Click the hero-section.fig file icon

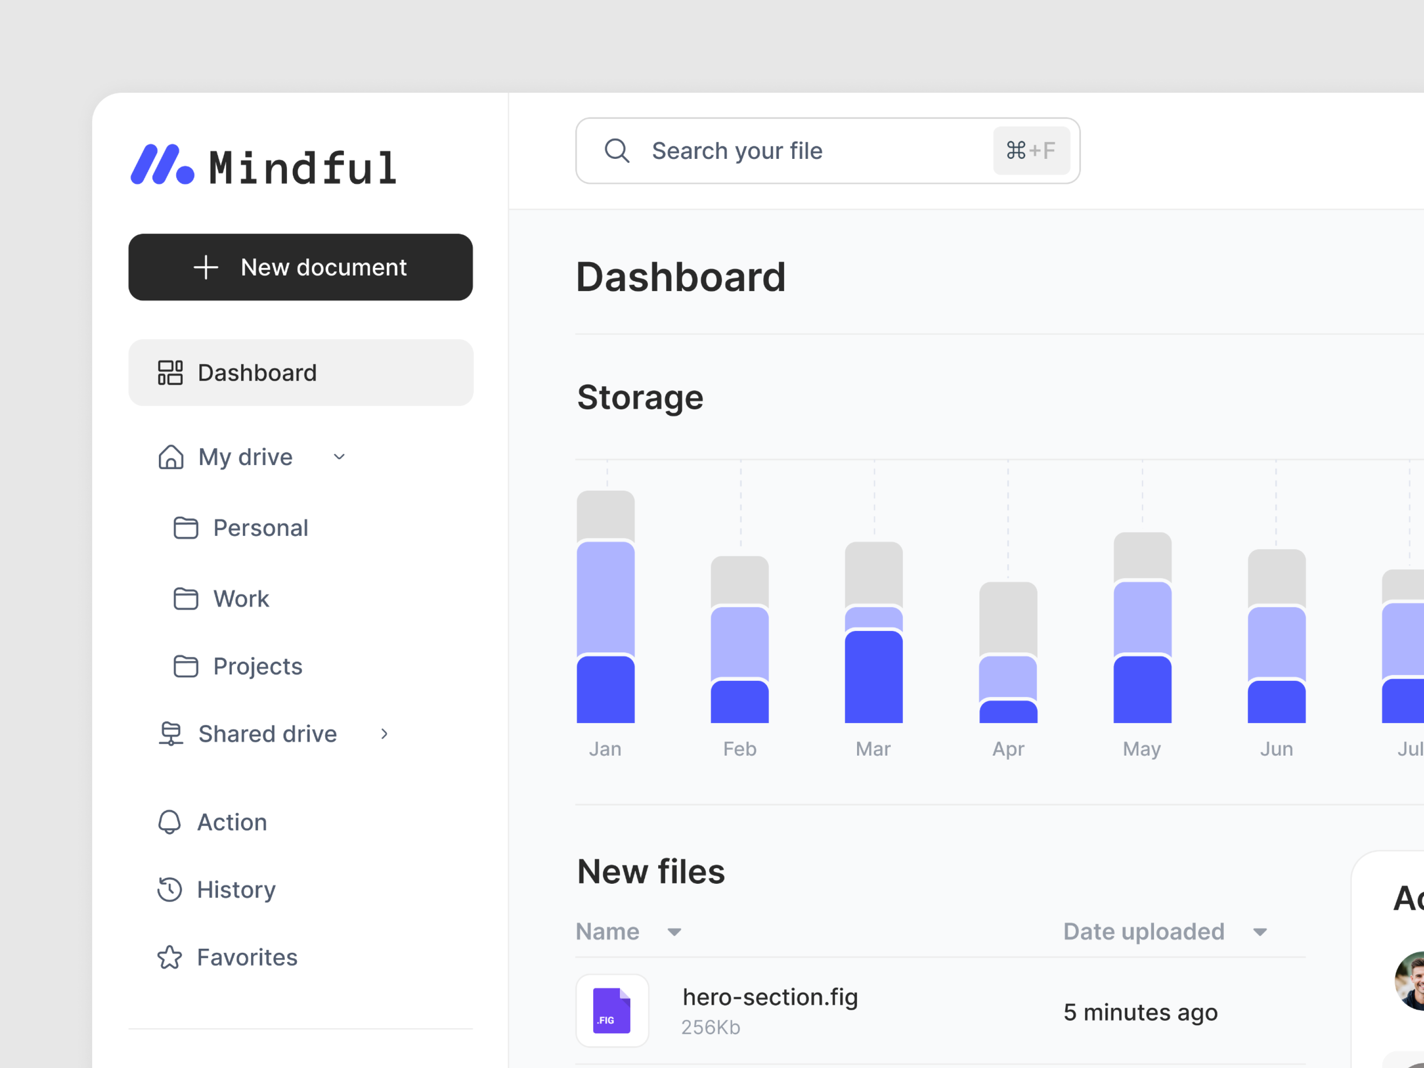[611, 1011]
